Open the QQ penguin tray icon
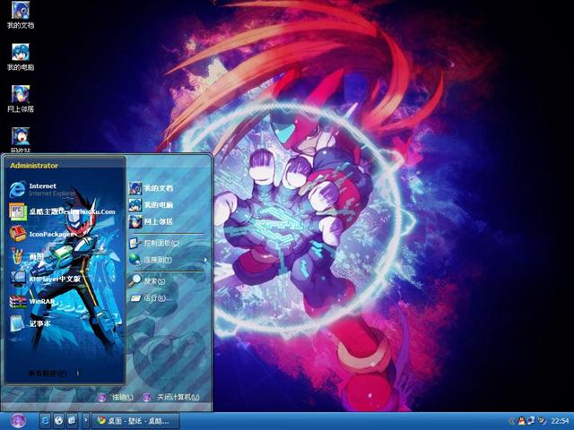 (521, 421)
